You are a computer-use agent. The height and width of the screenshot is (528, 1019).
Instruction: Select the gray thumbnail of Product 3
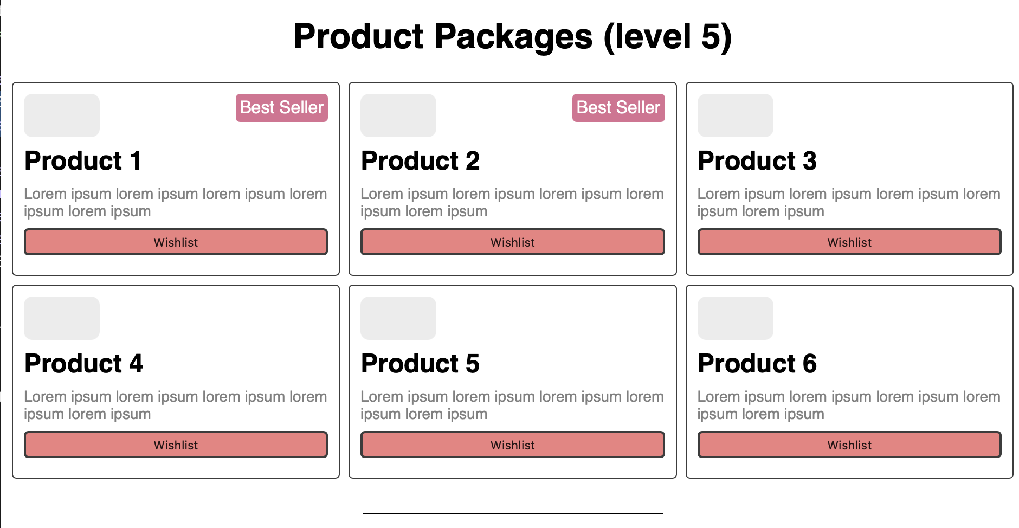[735, 115]
